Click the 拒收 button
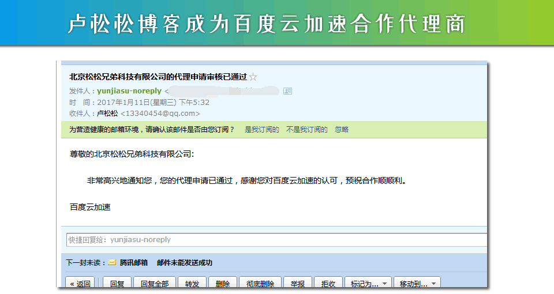The width and height of the screenshot is (554, 294). click(328, 282)
